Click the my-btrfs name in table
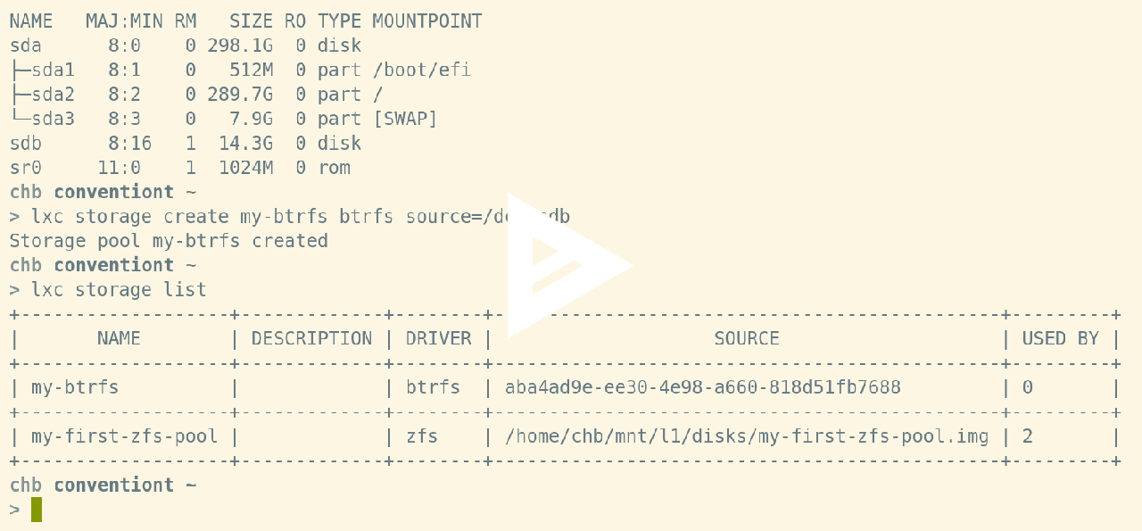 [x=75, y=387]
